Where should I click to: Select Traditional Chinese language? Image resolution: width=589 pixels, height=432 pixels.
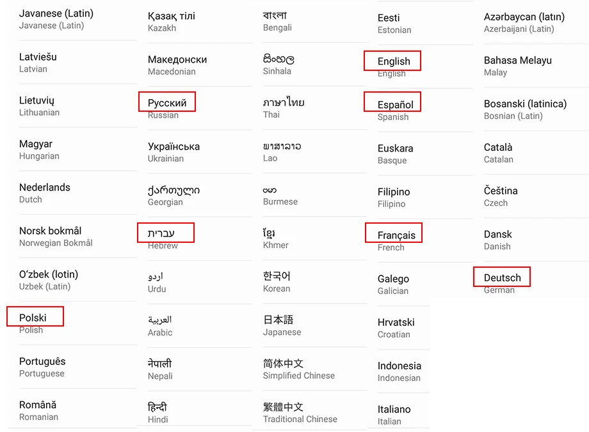300,412
